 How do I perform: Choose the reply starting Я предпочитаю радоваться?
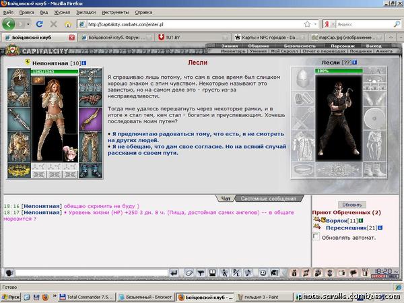[x=196, y=137]
